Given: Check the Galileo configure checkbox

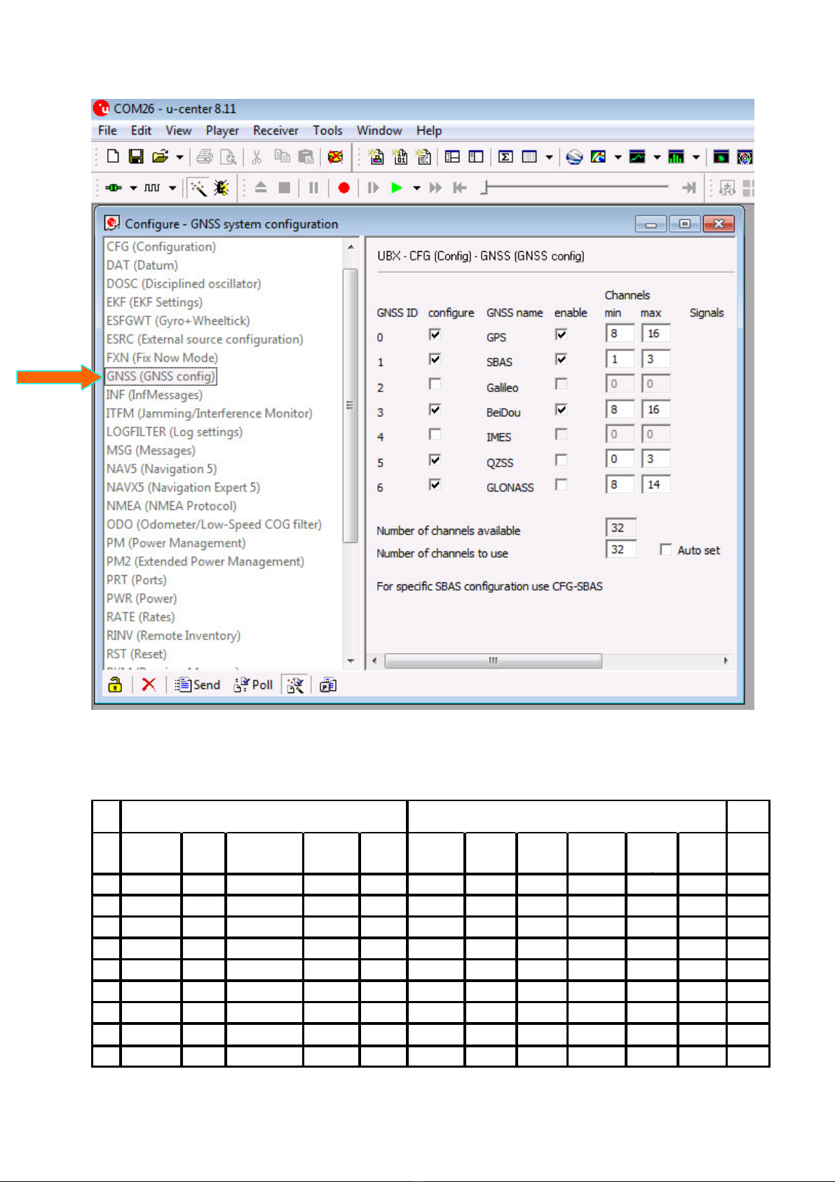Looking at the screenshot, I should pos(435,384).
